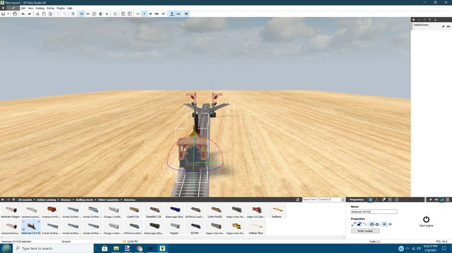Click the cut scissors icon
This screenshot has width=452, height=253.
point(37,14)
